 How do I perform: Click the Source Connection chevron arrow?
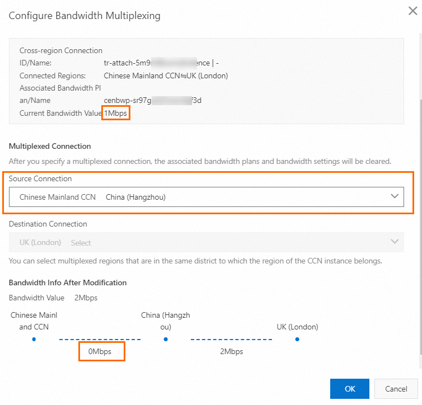(x=395, y=196)
